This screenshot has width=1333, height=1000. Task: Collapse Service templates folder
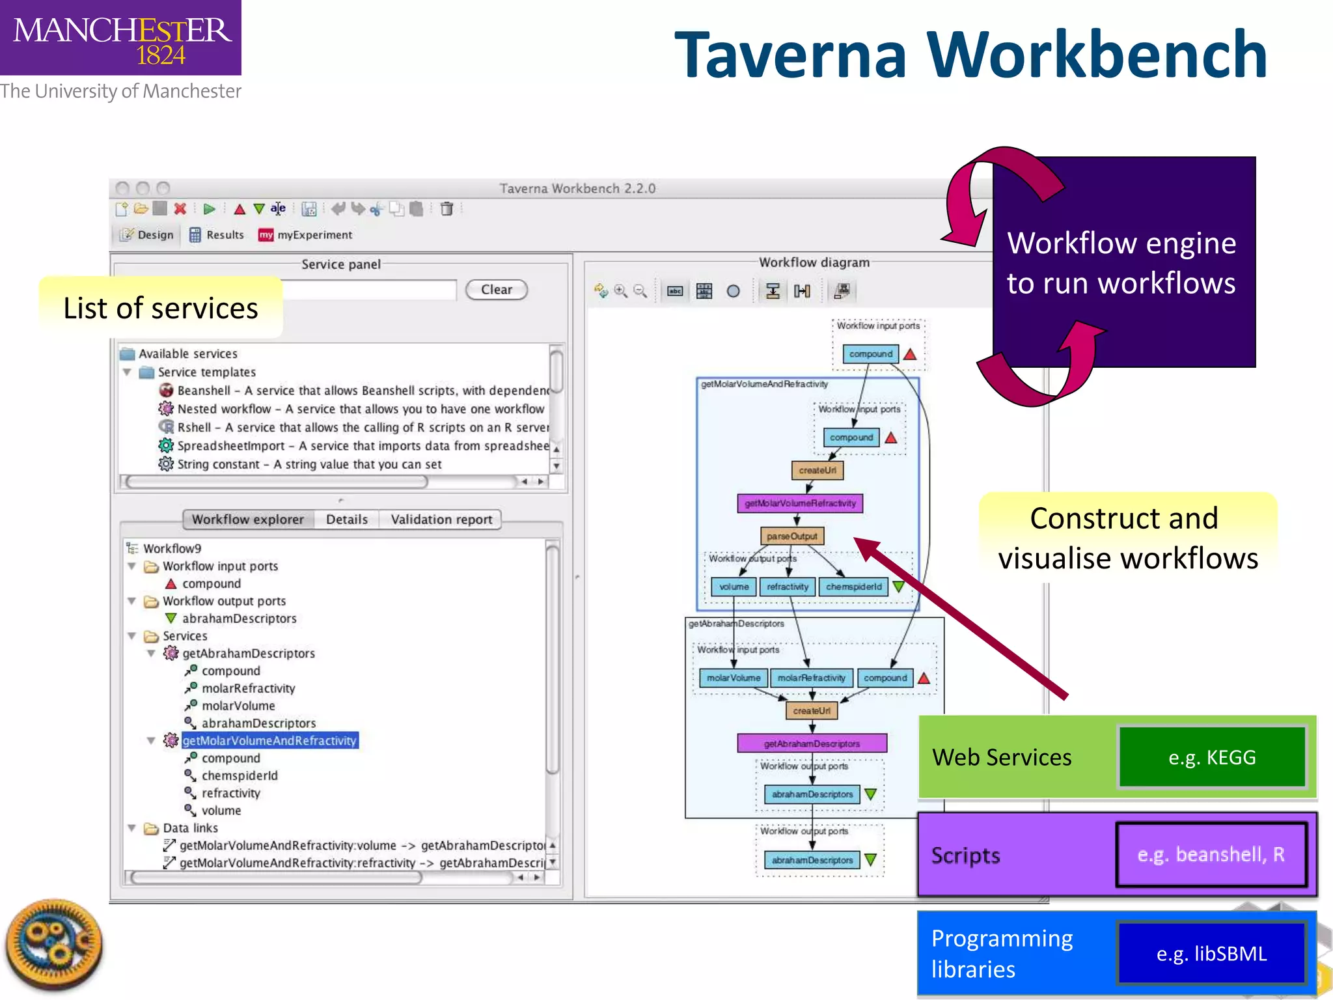(x=128, y=372)
